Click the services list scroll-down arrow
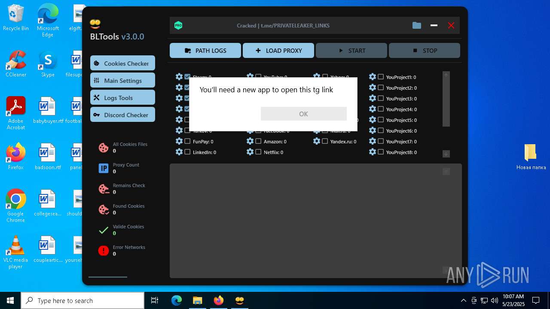 tap(446, 154)
